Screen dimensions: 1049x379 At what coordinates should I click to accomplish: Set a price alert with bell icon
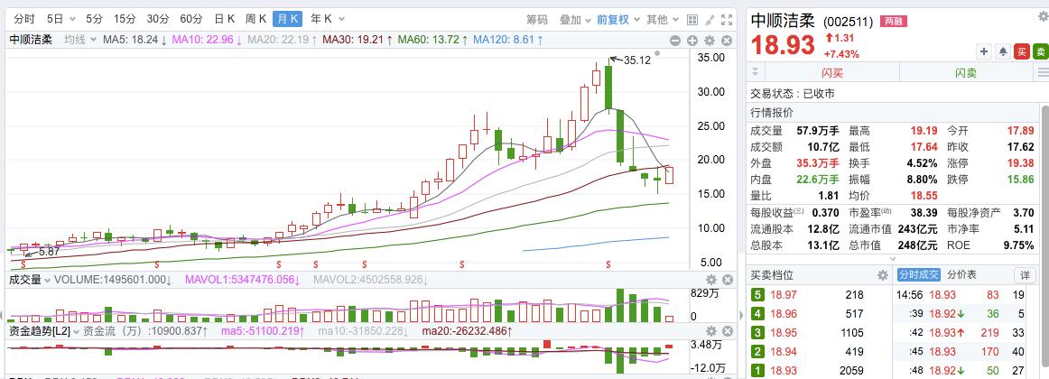click(1002, 52)
